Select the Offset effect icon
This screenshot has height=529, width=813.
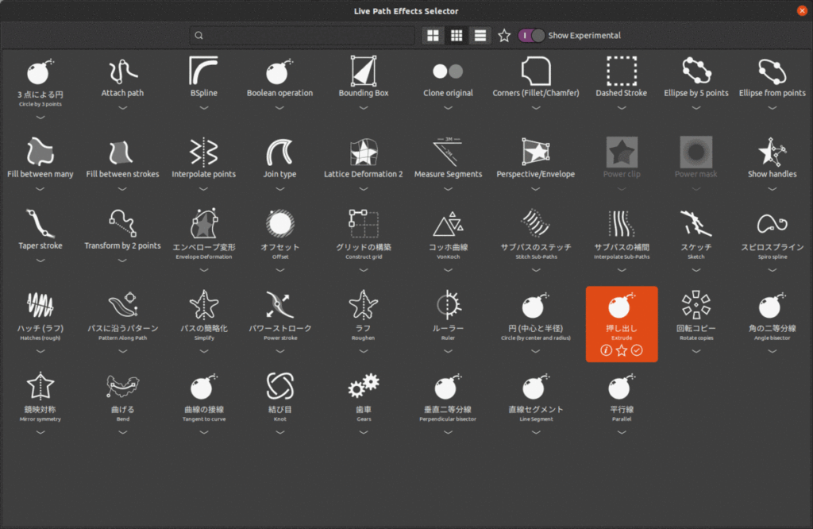pyautogui.click(x=280, y=223)
